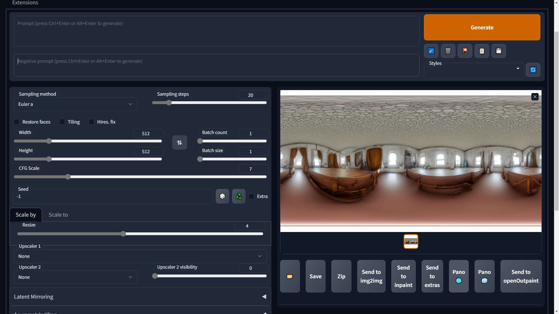Open extra networks via the picture icon
The height and width of the screenshot is (314, 559).
465,51
